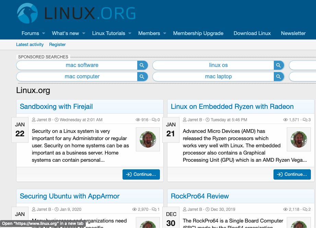Click clock icon next to Tuesday at 5:46 PM
This screenshot has height=228, width=316.
click(x=208, y=120)
